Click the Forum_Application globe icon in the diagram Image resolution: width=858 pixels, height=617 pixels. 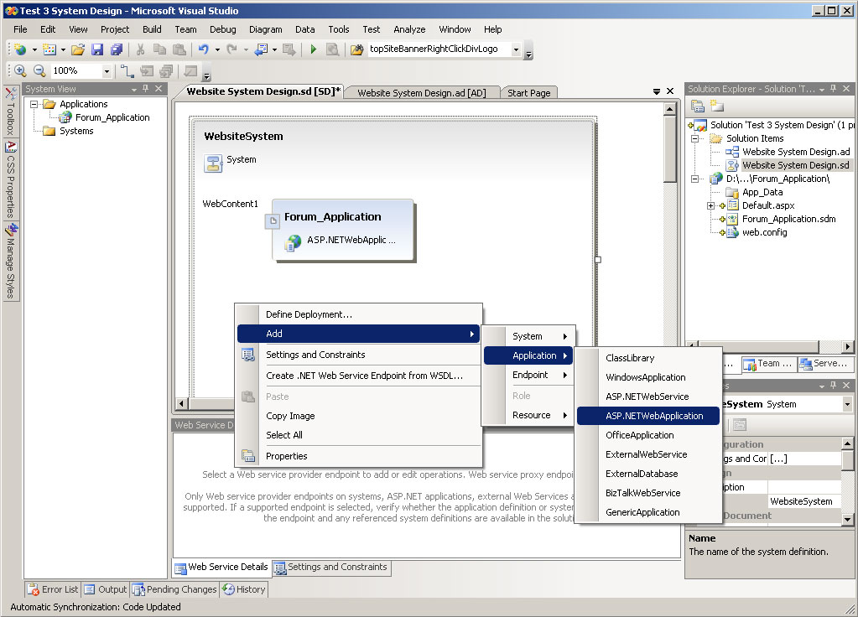tap(294, 241)
